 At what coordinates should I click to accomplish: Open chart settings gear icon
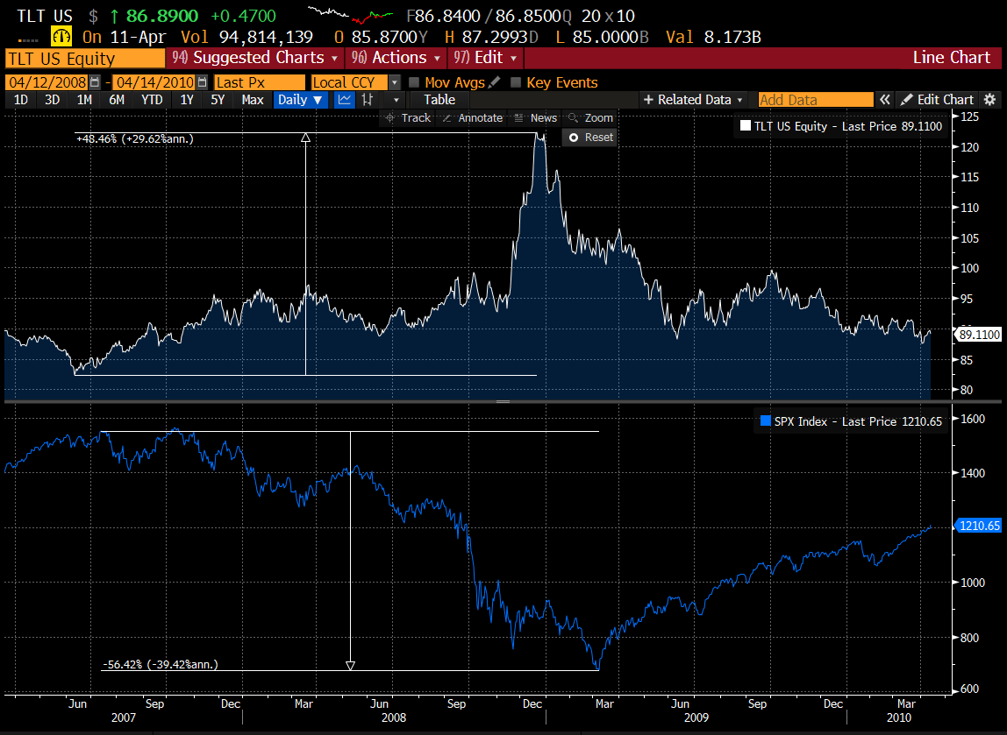click(x=990, y=99)
